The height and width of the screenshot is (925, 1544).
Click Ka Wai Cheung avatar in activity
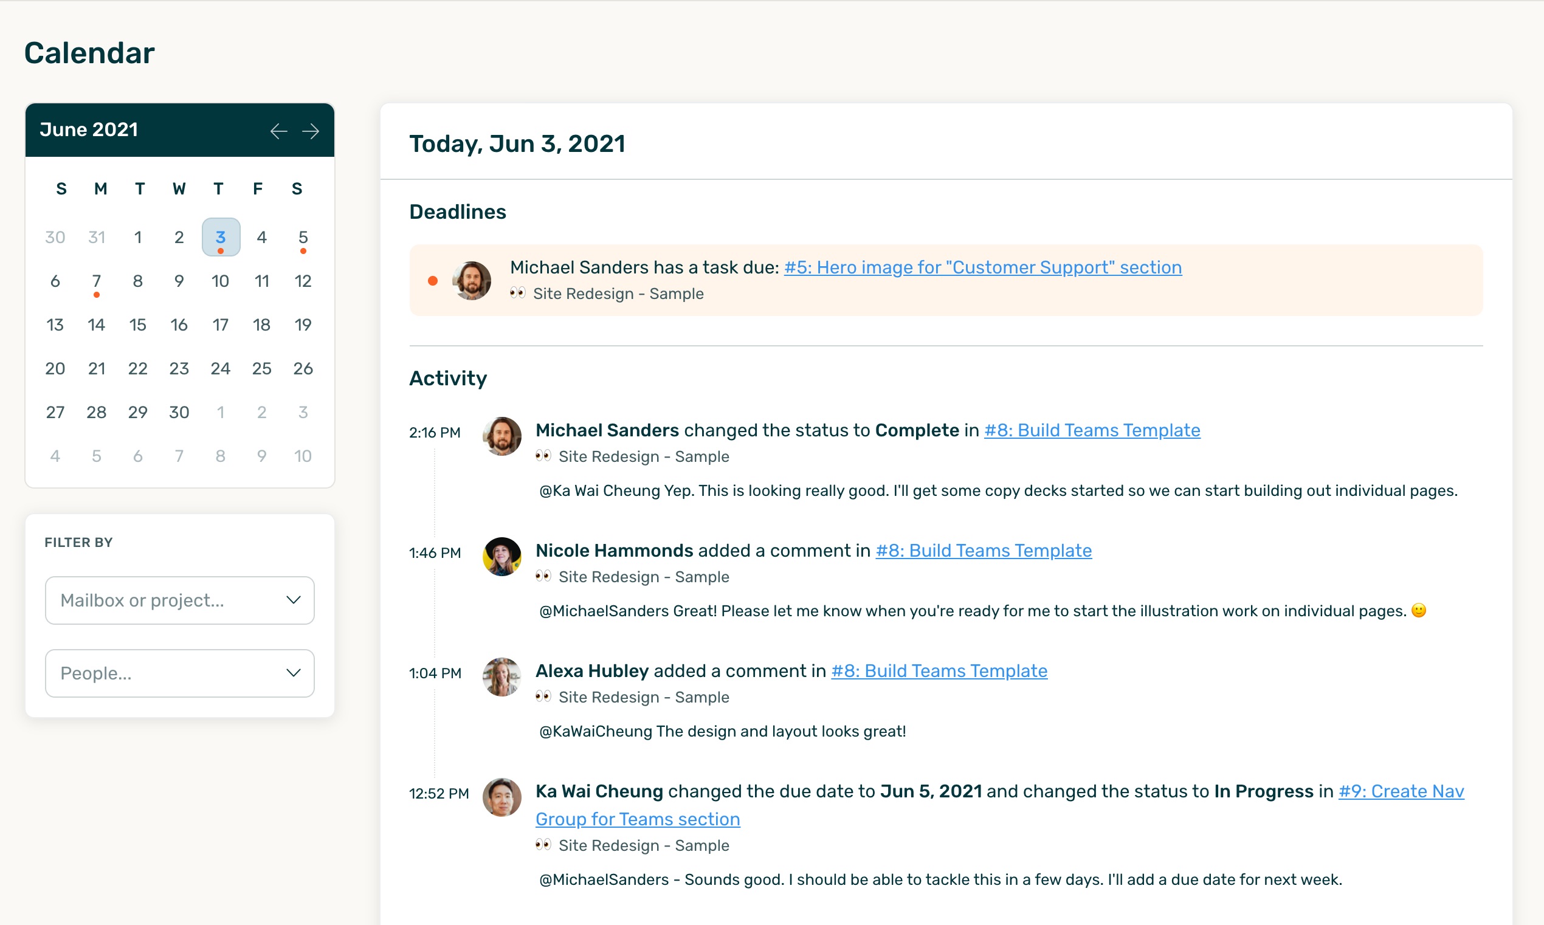coord(501,797)
